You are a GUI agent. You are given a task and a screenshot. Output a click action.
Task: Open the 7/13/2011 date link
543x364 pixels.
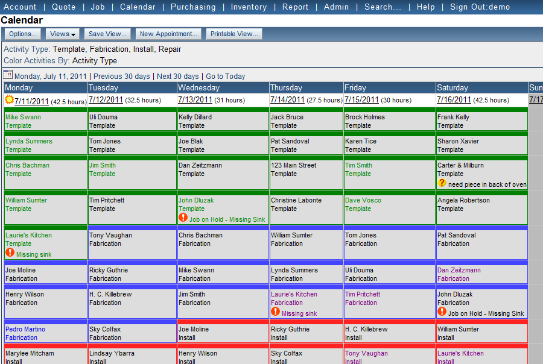click(x=195, y=100)
